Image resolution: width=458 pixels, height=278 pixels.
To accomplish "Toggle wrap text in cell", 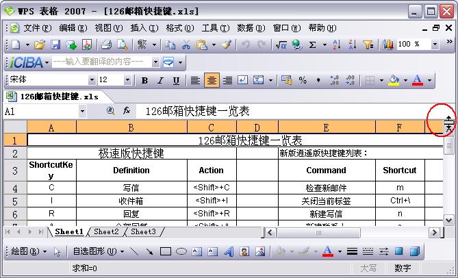I will [243, 80].
